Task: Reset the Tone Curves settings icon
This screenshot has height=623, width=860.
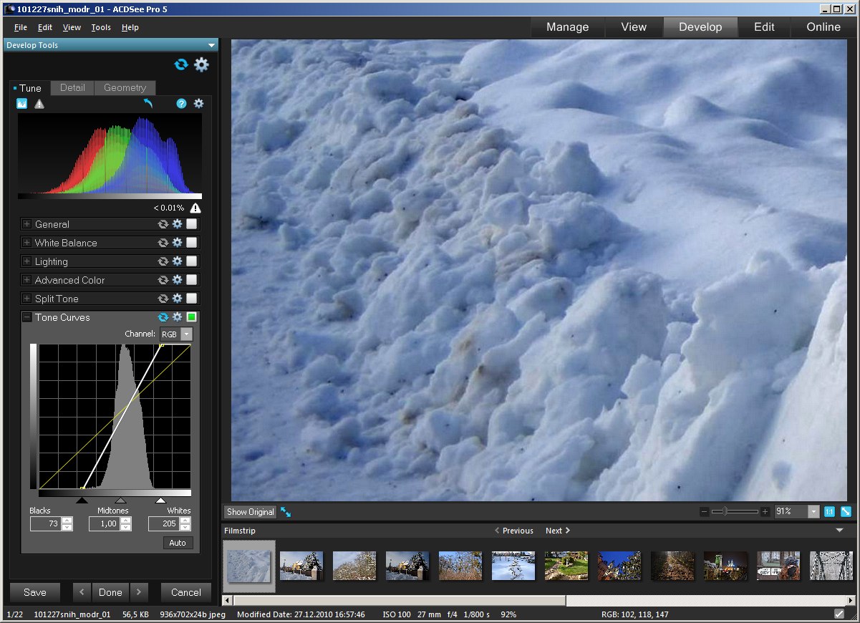Action: click(163, 317)
